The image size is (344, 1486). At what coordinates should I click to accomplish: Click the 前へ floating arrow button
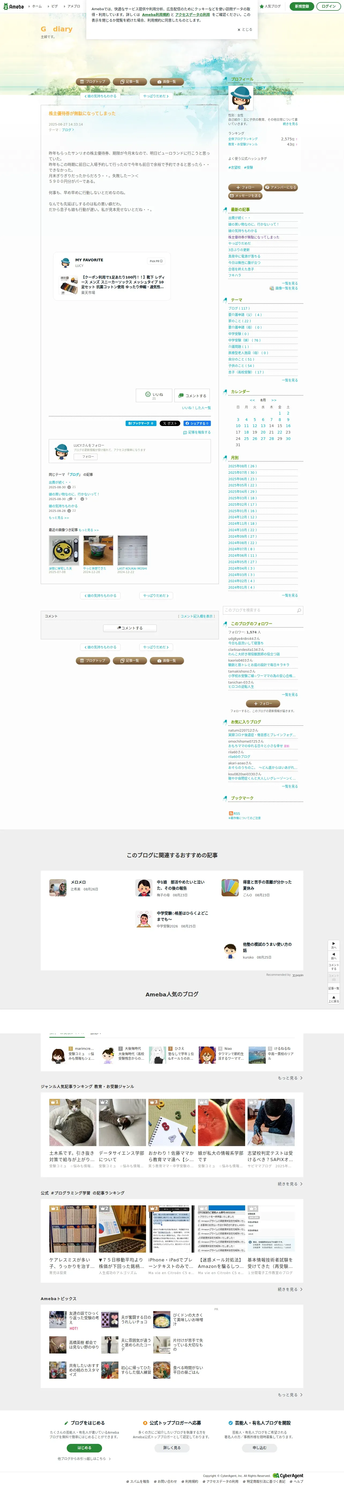coord(333,956)
